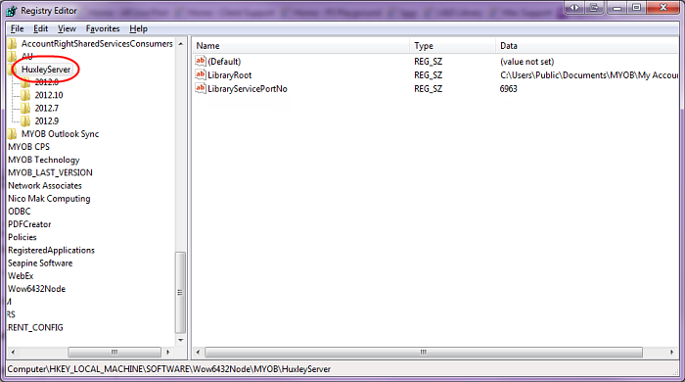Select the (Default) value name
The image size is (685, 382).
point(224,62)
